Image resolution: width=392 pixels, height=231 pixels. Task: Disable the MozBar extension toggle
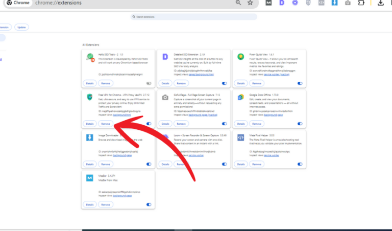click(149, 204)
